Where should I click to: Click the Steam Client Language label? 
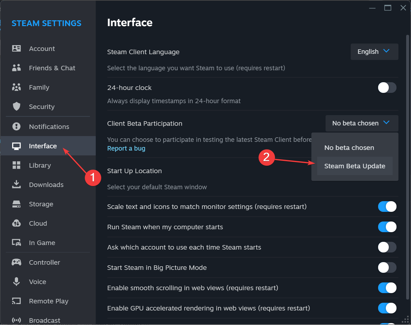[143, 52]
